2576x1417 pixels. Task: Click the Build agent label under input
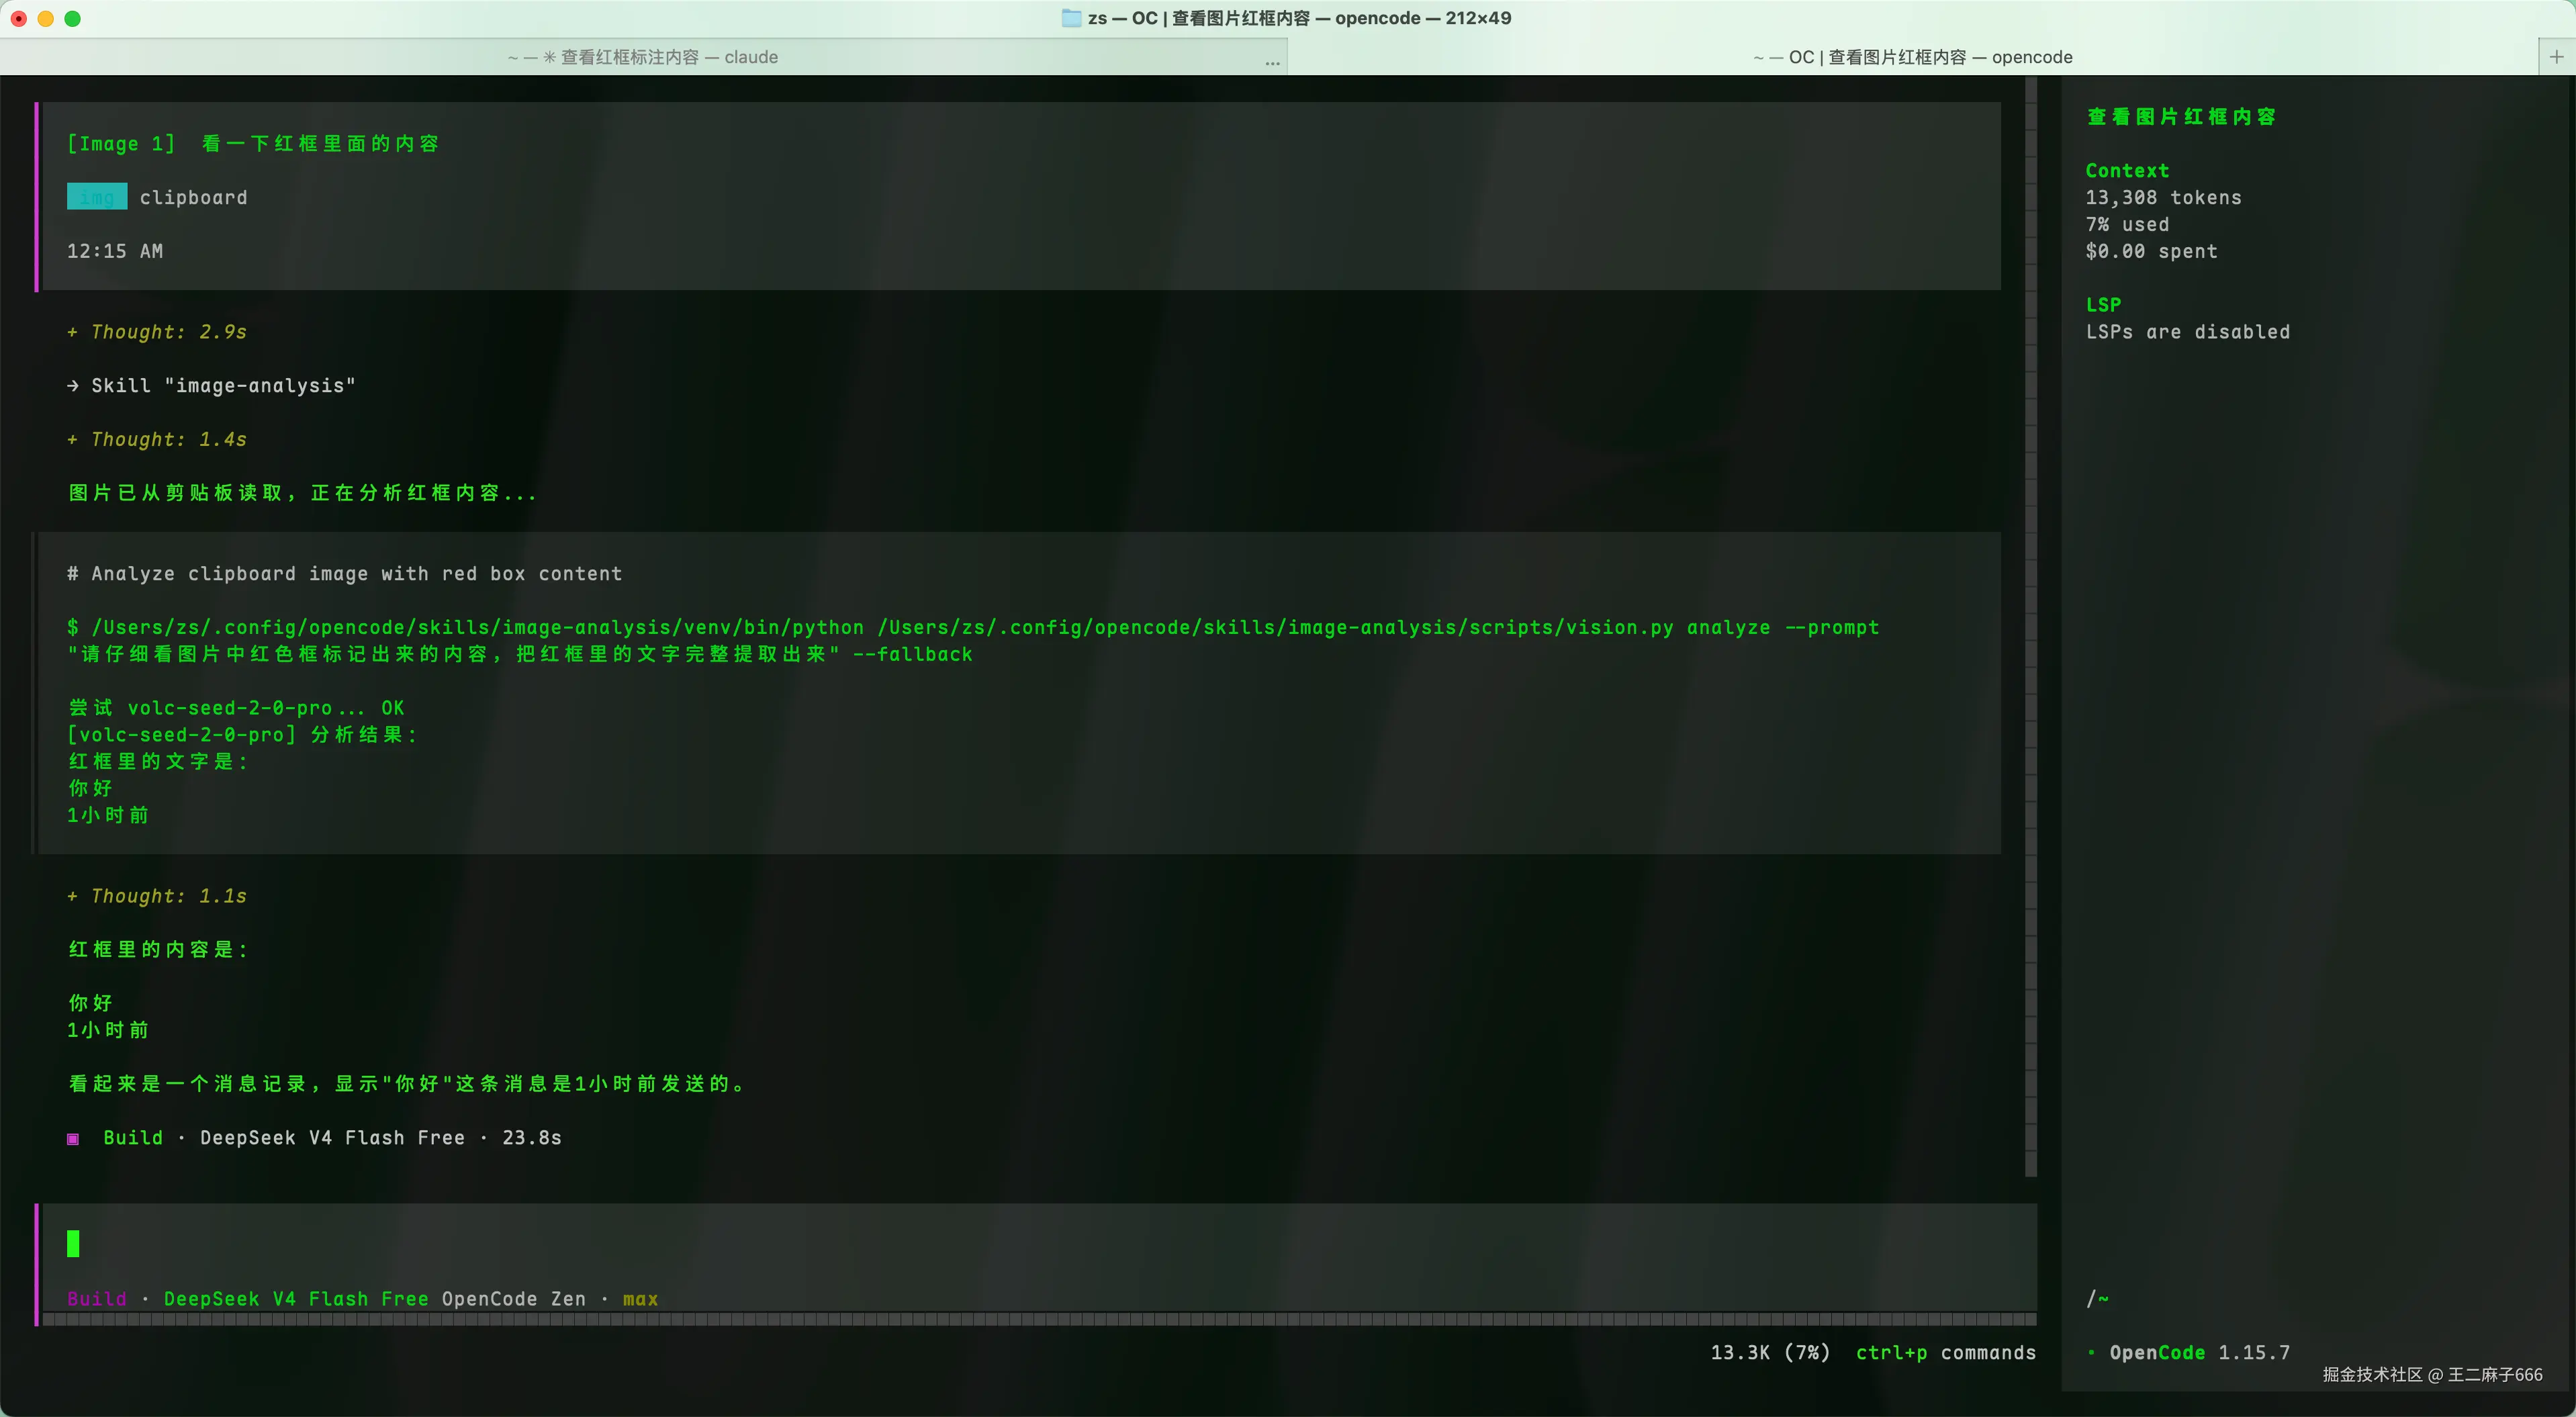(x=97, y=1299)
